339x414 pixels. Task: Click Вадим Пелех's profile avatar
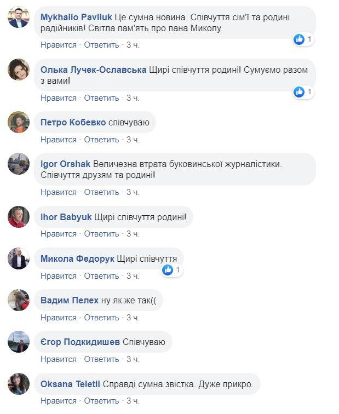click(x=19, y=300)
